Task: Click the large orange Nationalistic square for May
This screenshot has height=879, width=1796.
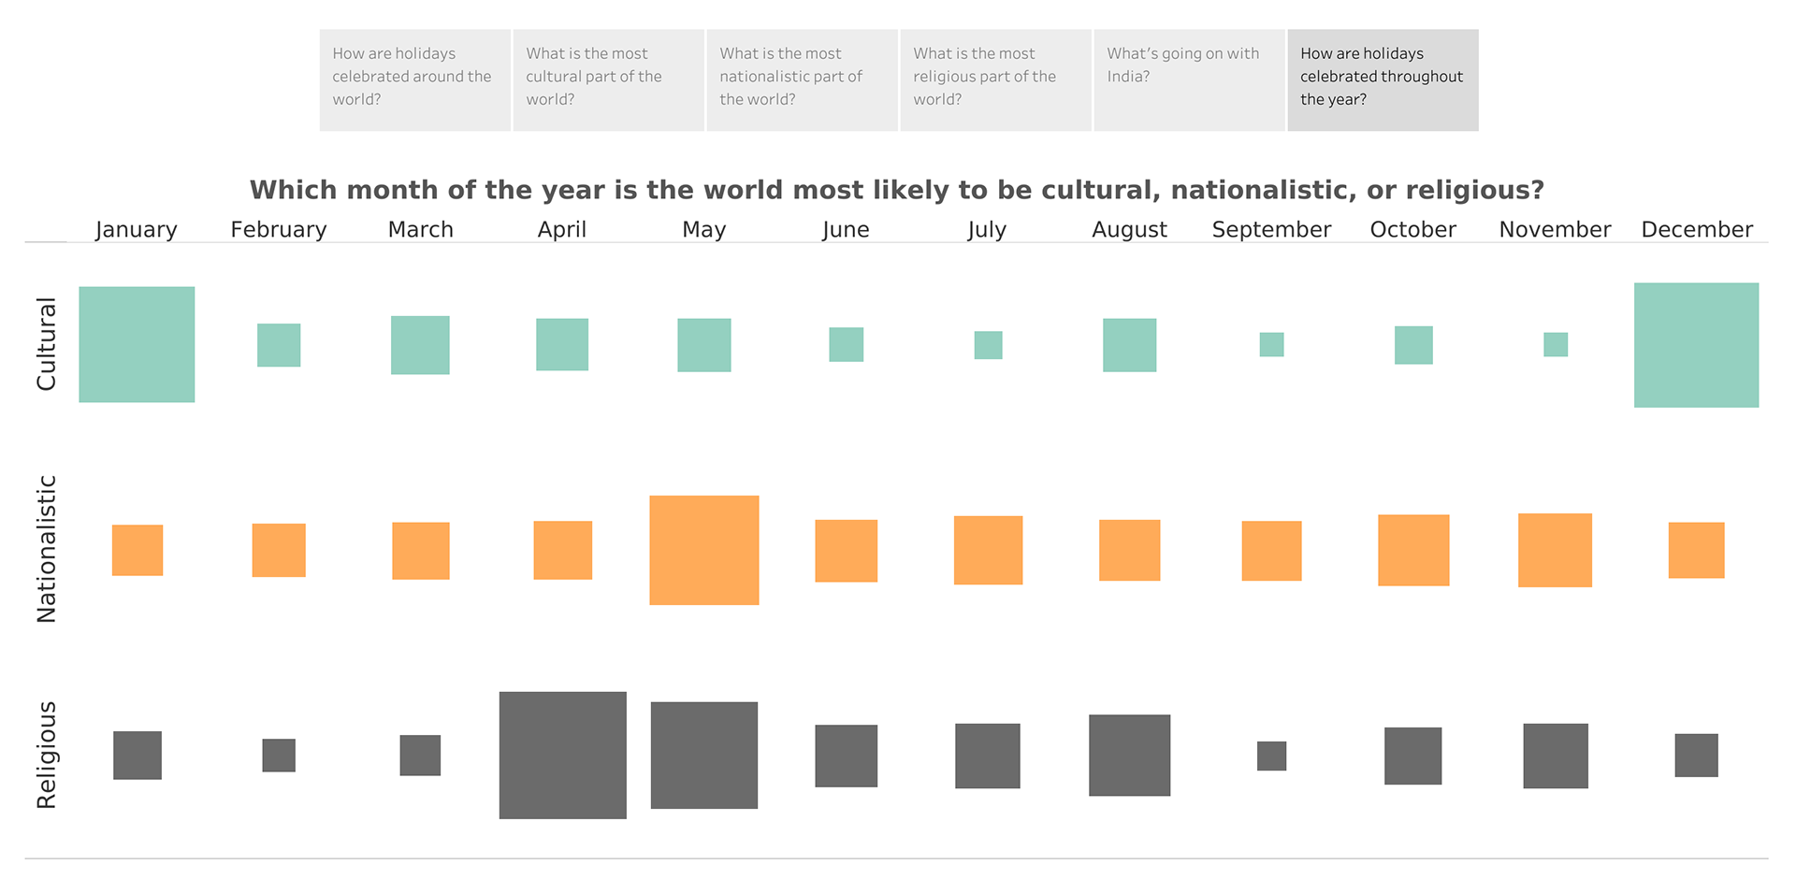Action: (704, 550)
